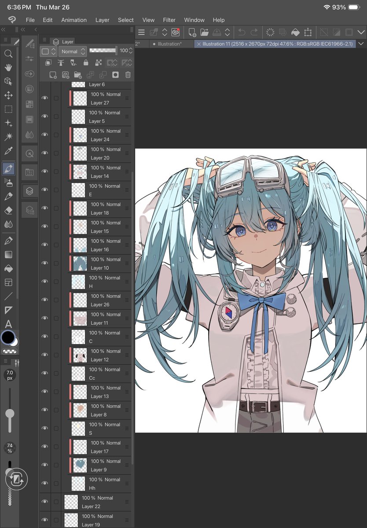Open the mask enable dropdown in Layer panel
367x528 pixels.
[112, 63]
